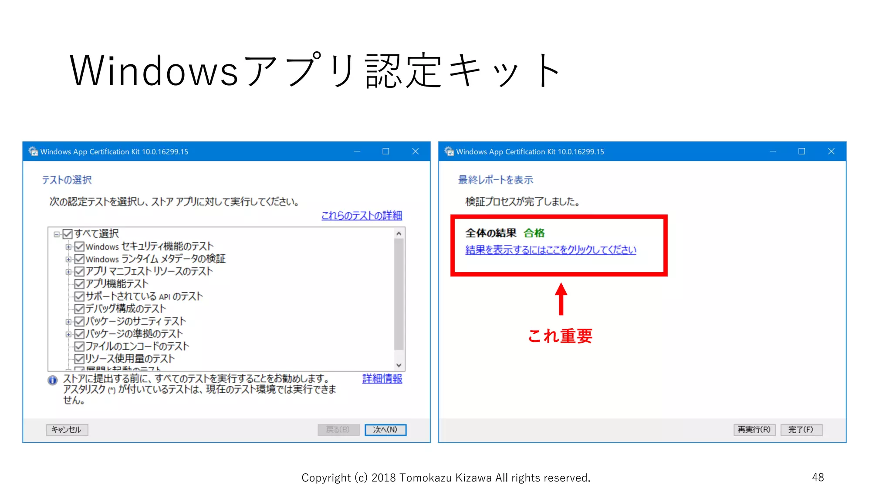Screen dimensions: 892x501
Task: Uncheck ファイルのエンコードのテスト checkbox
Action: pos(79,347)
